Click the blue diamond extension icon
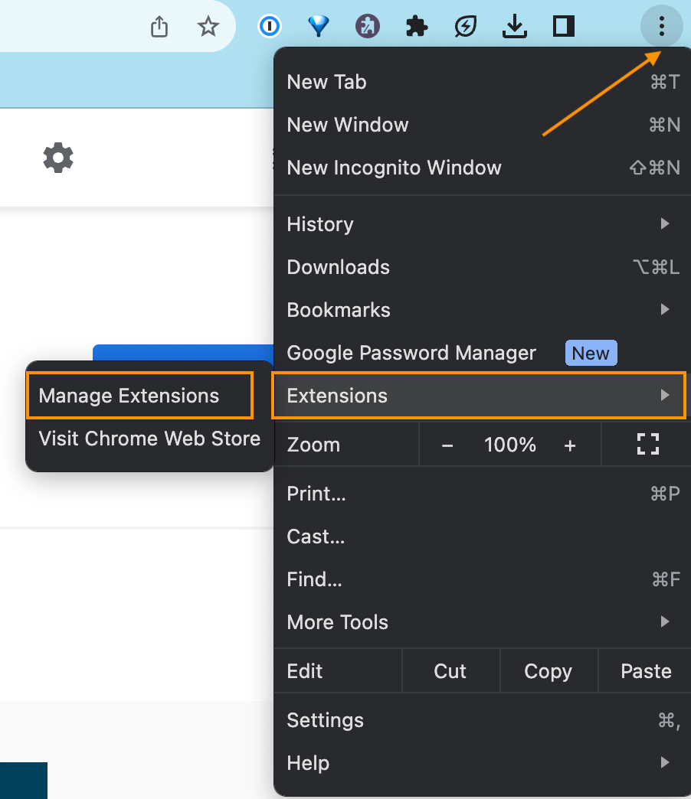This screenshot has width=691, height=799. (318, 26)
